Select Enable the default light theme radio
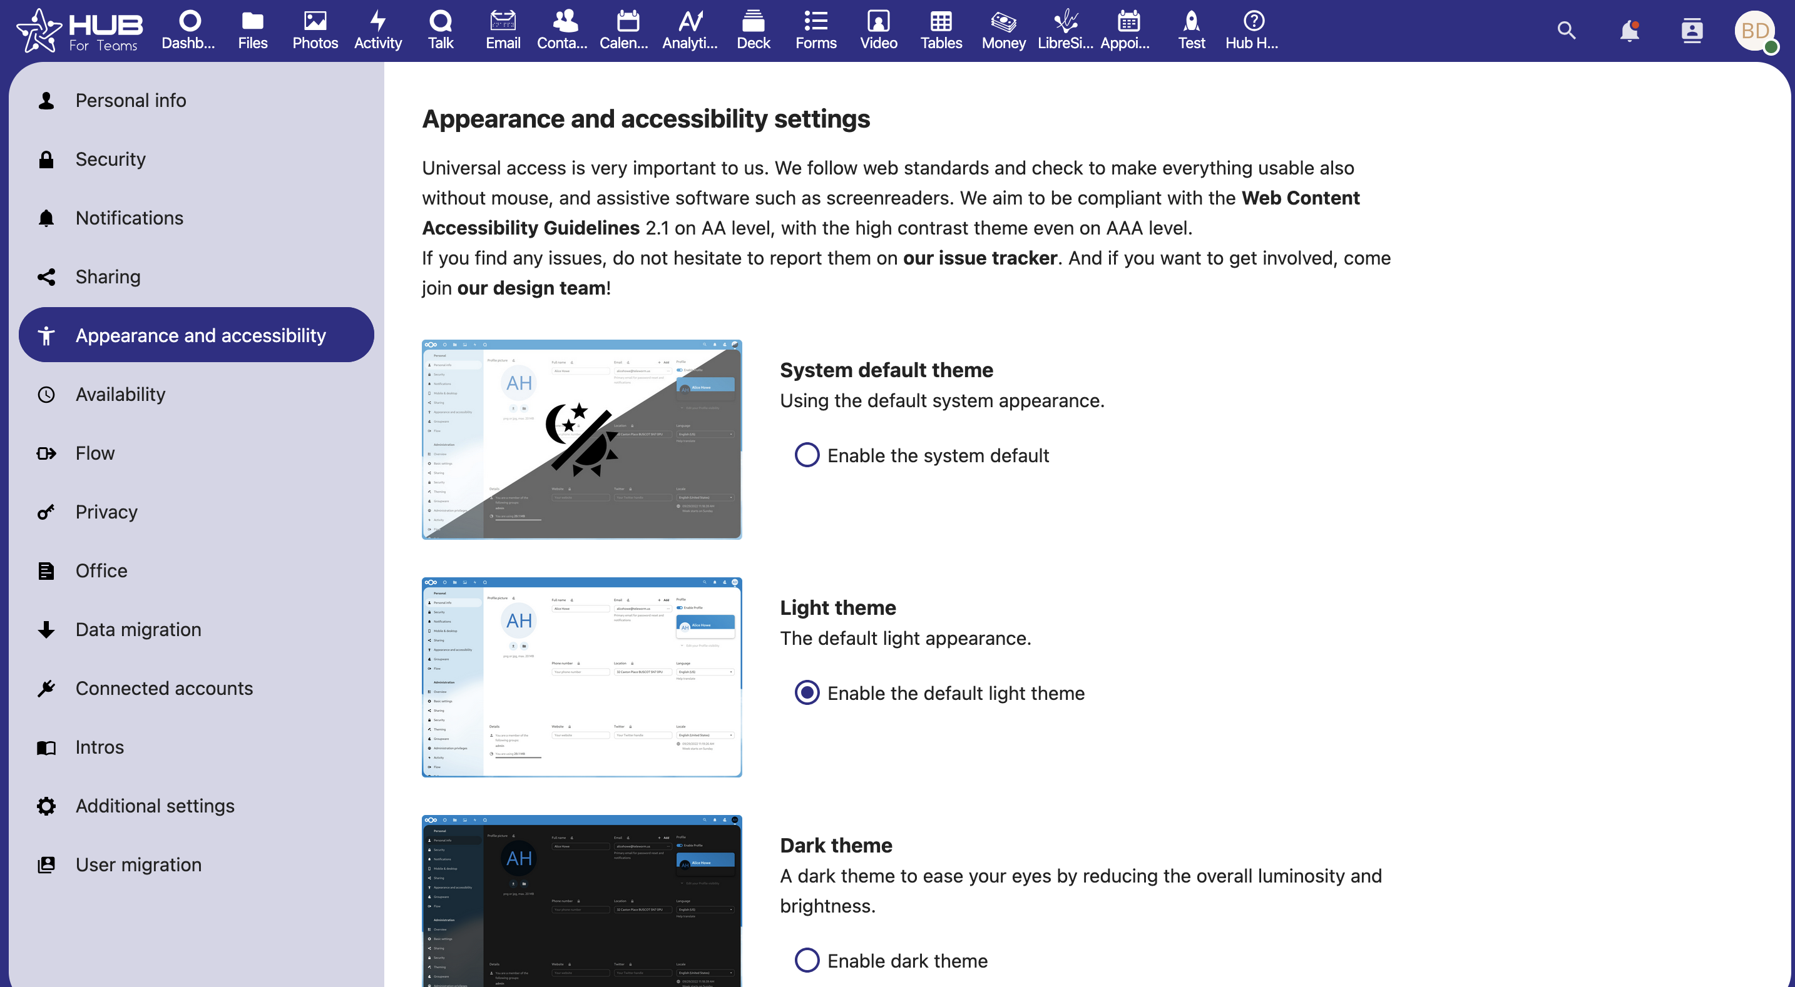The height and width of the screenshot is (987, 1795). click(x=806, y=692)
